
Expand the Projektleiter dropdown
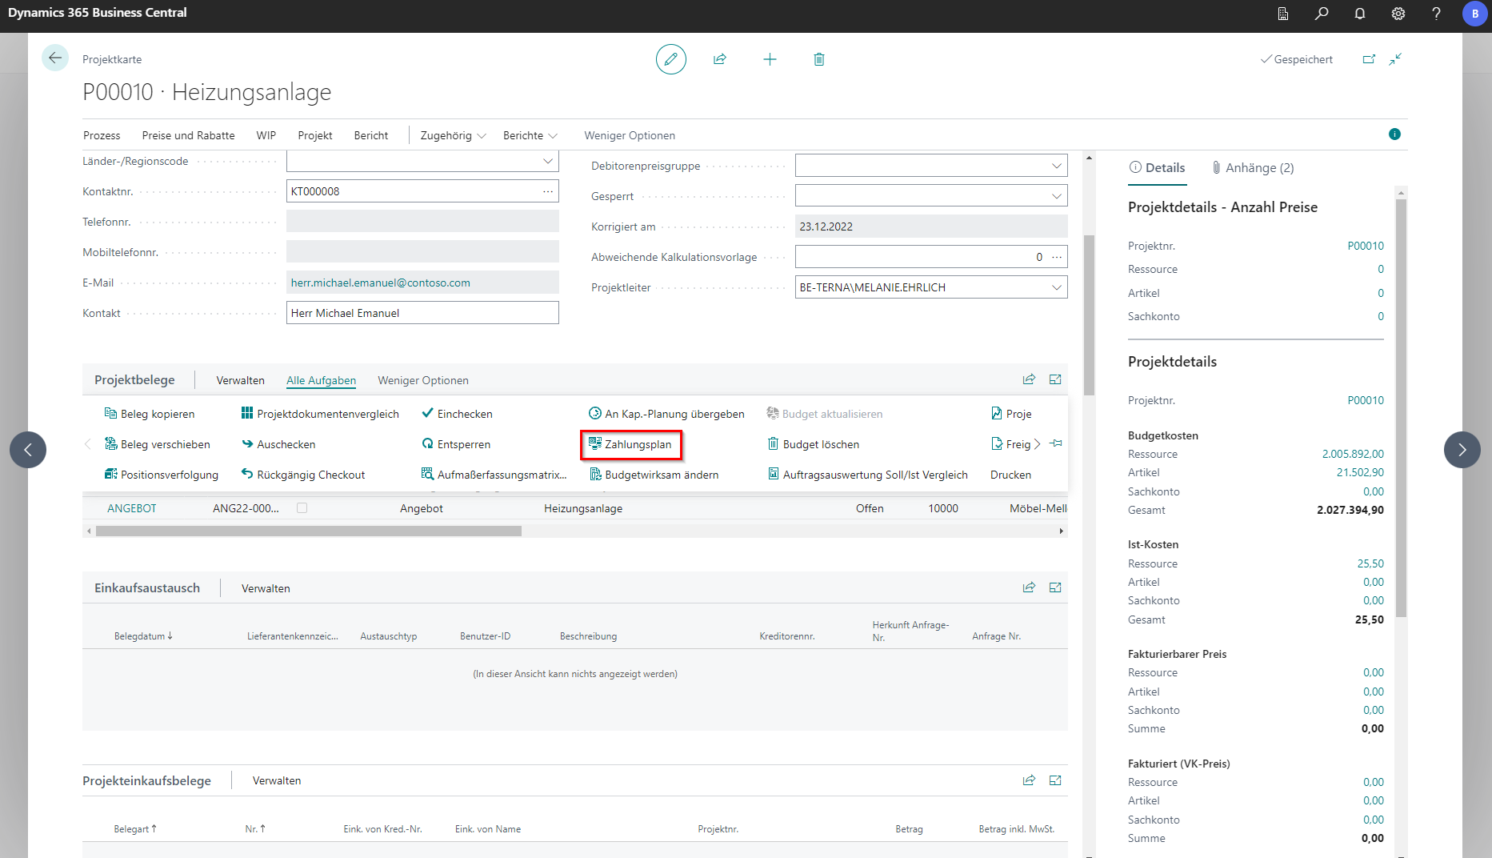[1056, 287]
